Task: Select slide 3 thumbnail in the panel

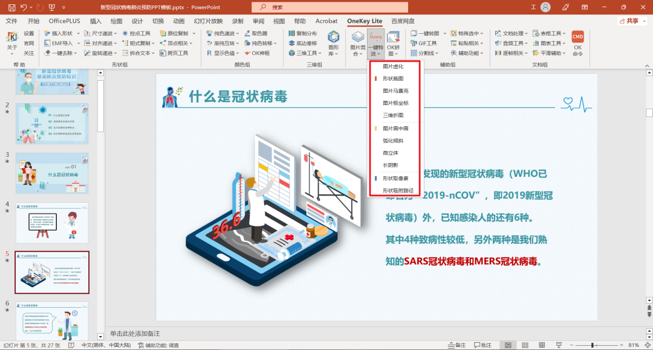Action: pyautogui.click(x=52, y=173)
